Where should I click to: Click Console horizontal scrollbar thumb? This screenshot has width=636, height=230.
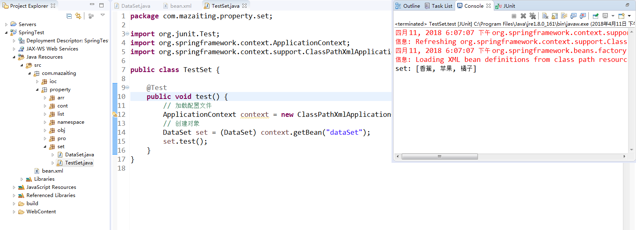[x=440, y=157]
